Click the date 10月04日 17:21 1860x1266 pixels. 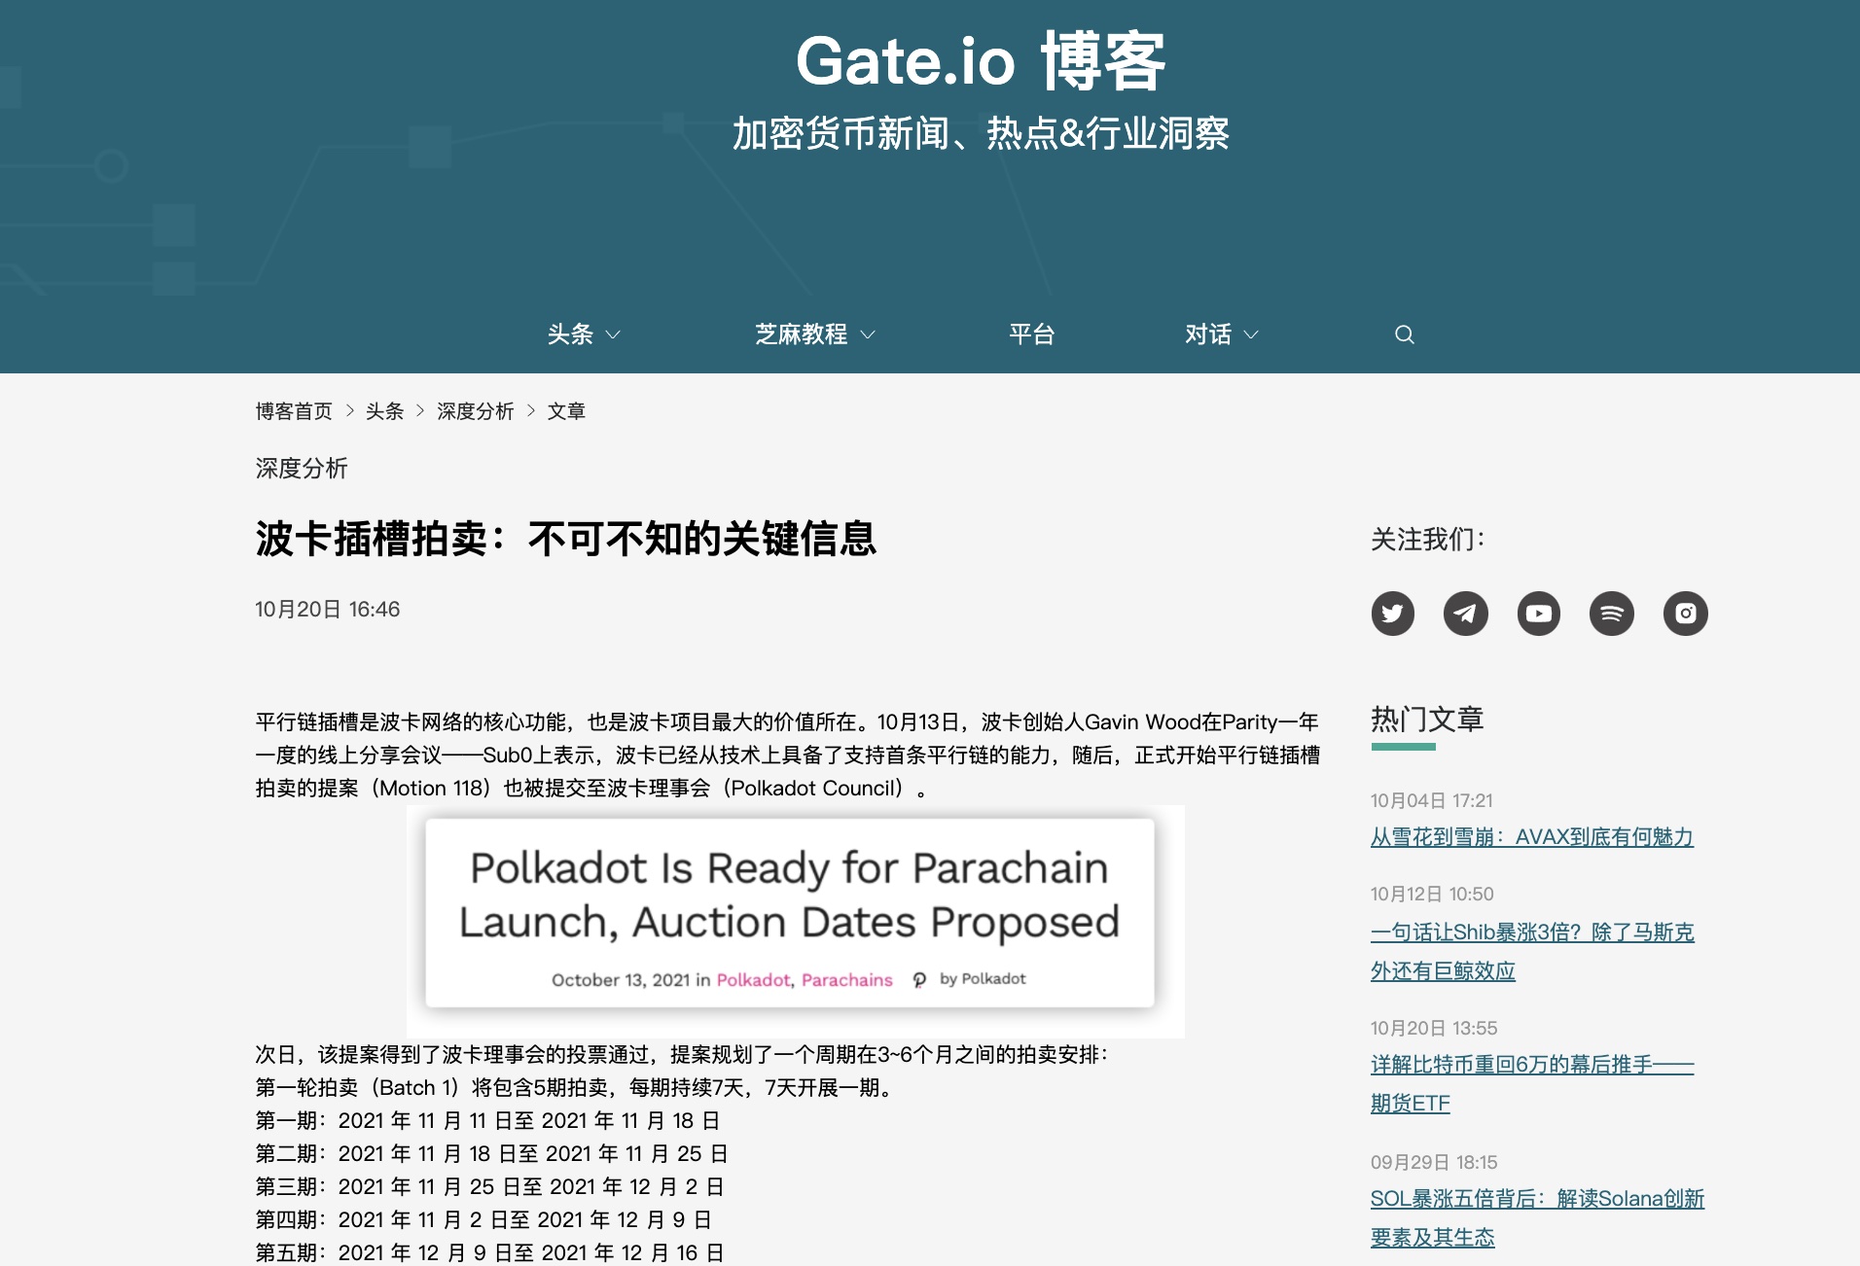click(x=1431, y=800)
